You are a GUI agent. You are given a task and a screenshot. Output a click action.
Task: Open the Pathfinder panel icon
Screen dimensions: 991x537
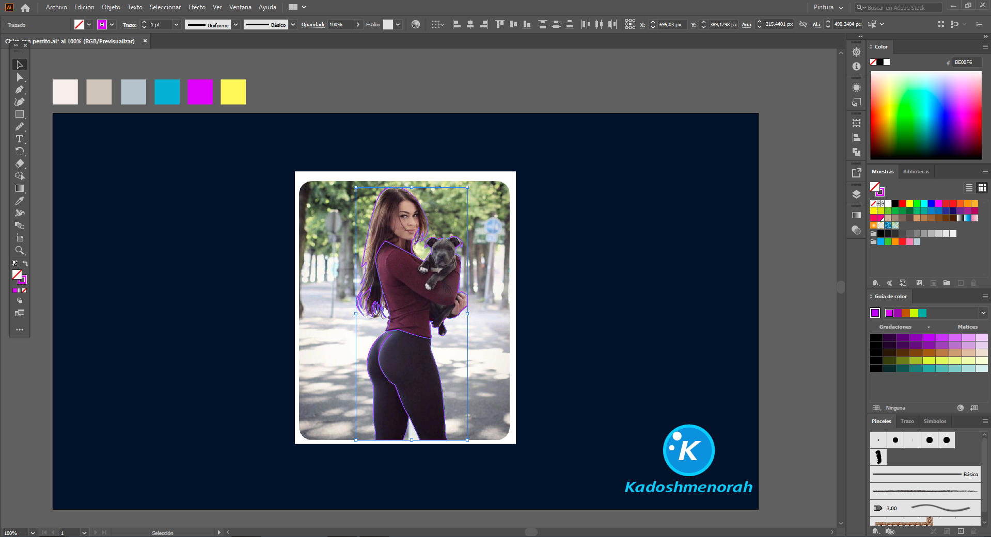coord(856,152)
